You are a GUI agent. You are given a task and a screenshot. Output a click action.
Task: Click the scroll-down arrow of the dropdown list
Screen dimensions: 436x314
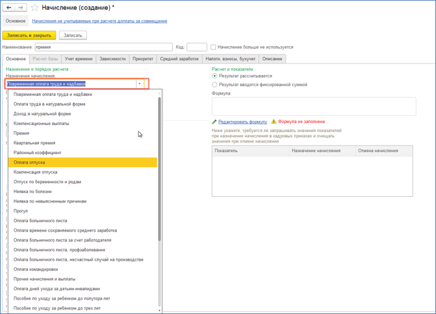159,310
